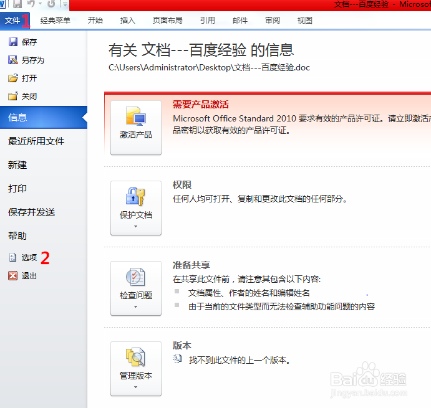Switch to the 视图 tab
Image resolution: width=431 pixels, height=408 pixels.
305,21
